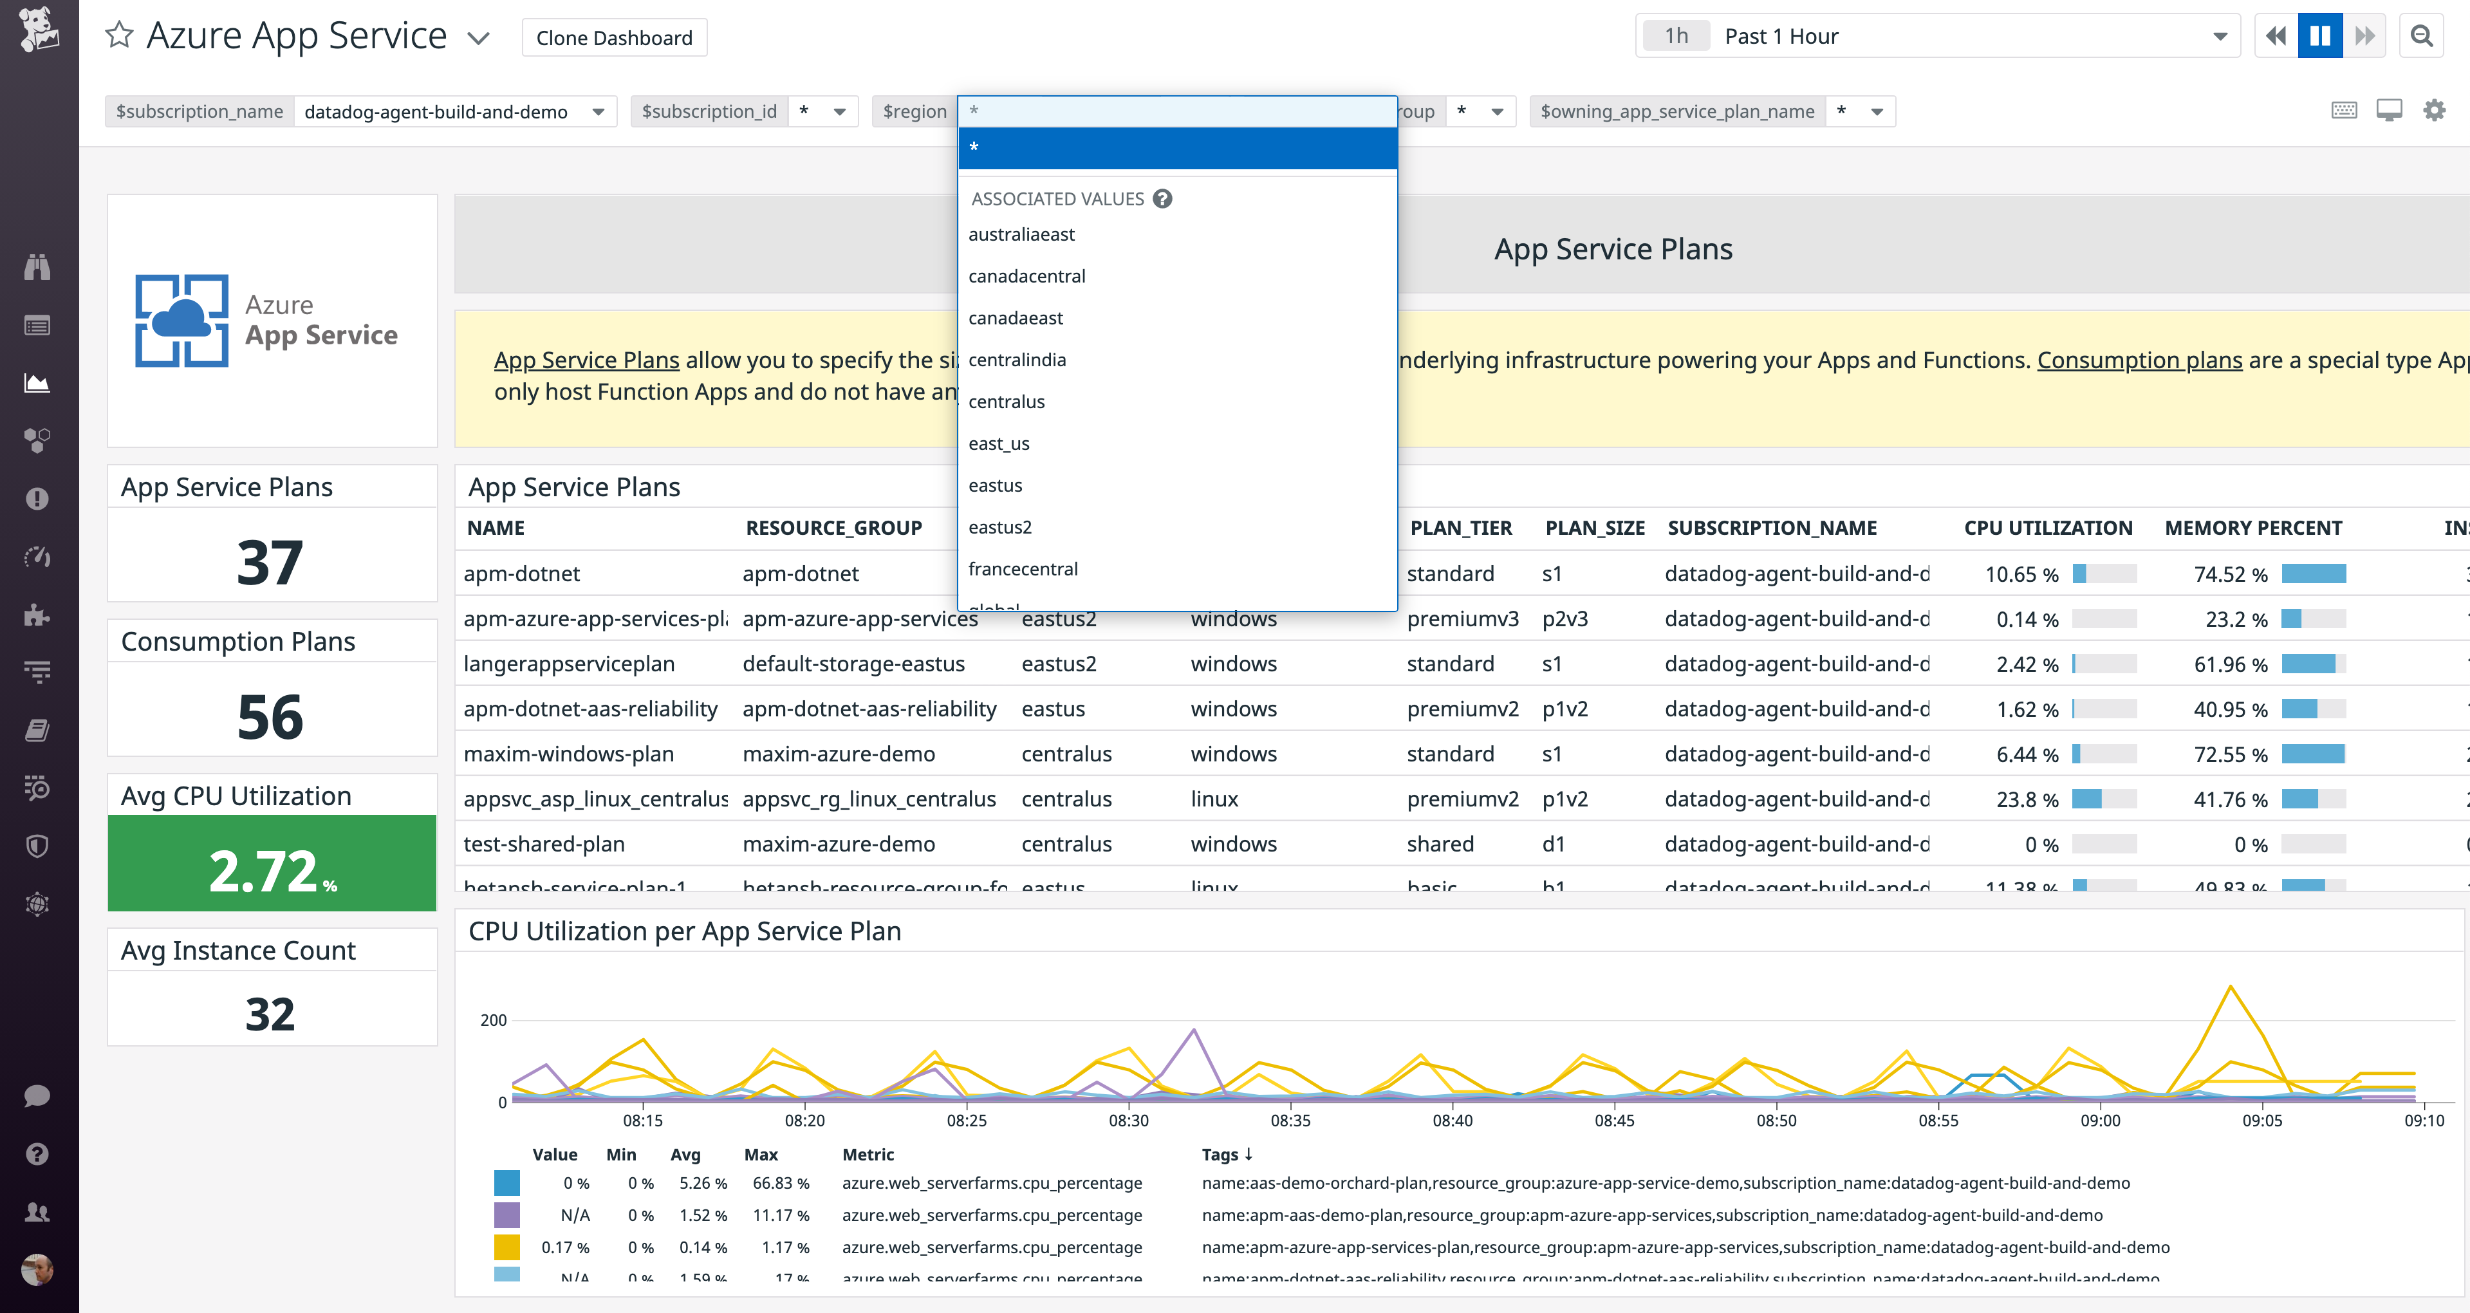Open the Notebooks icon in sidebar
Viewport: 2470px width, 1313px height.
(37, 730)
